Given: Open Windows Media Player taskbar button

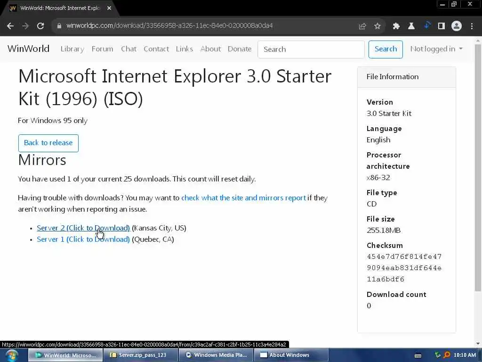Looking at the screenshot, I should coord(216,355).
